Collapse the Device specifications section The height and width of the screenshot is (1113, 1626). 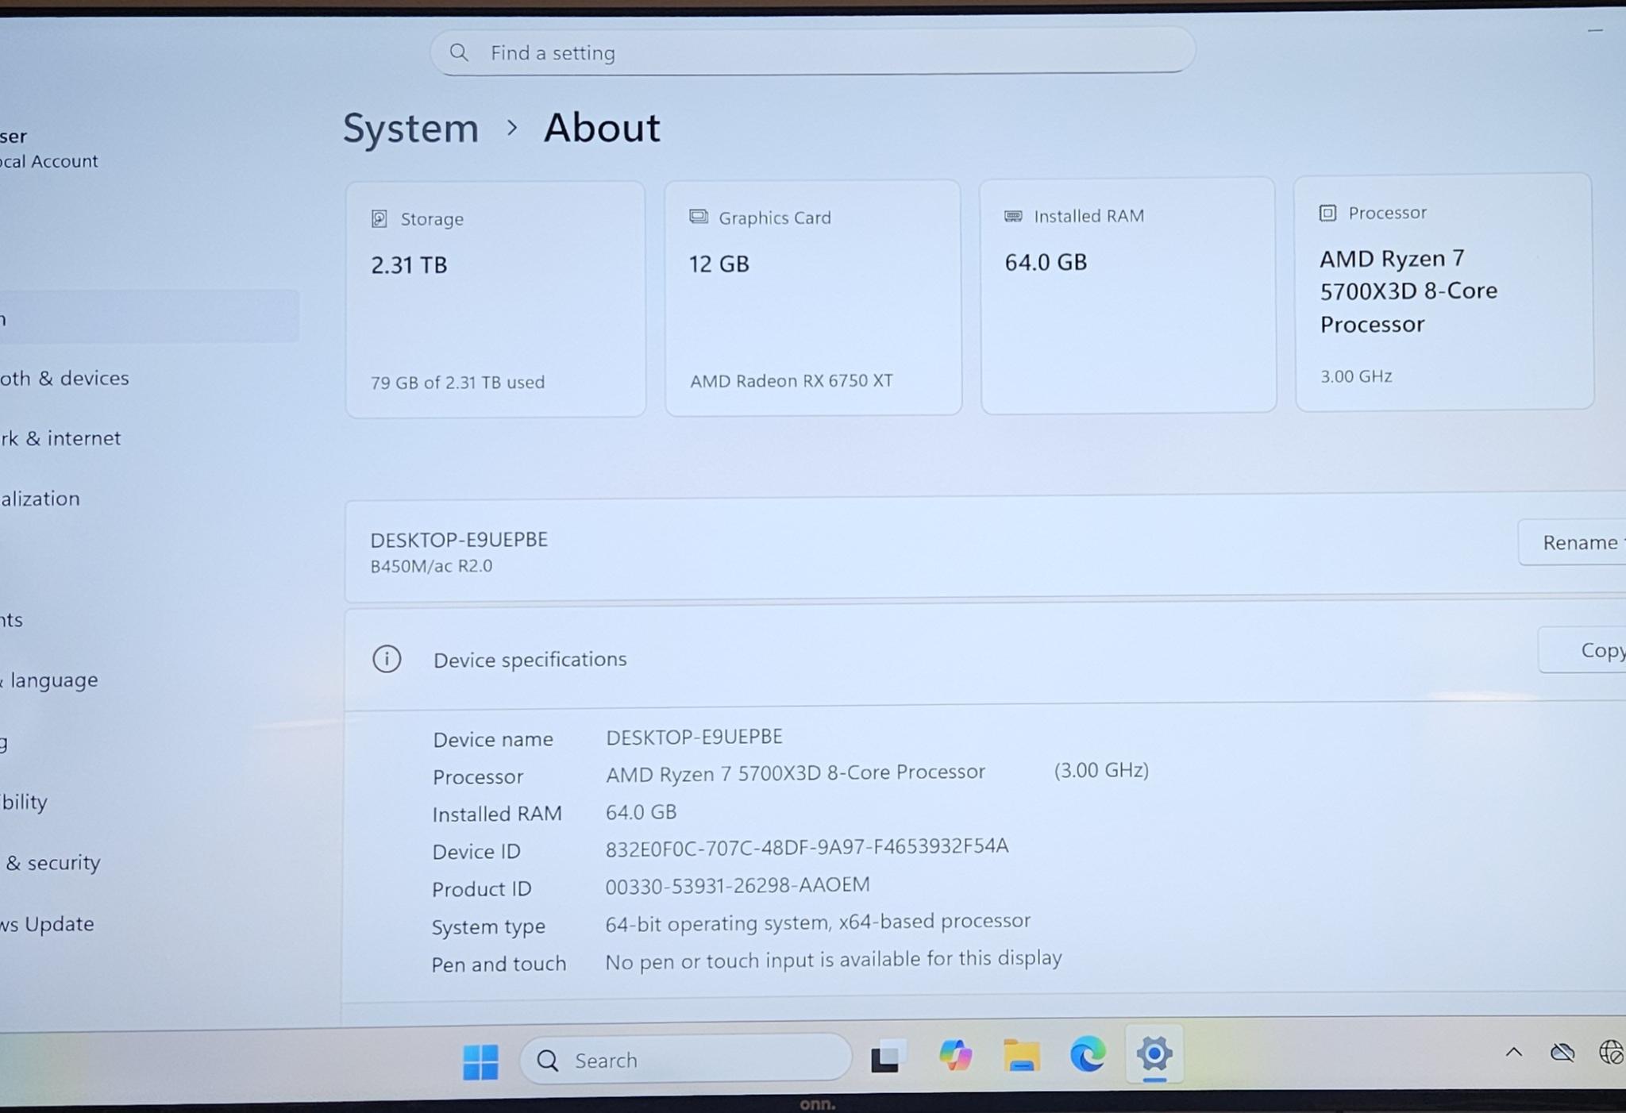pyautogui.click(x=530, y=659)
